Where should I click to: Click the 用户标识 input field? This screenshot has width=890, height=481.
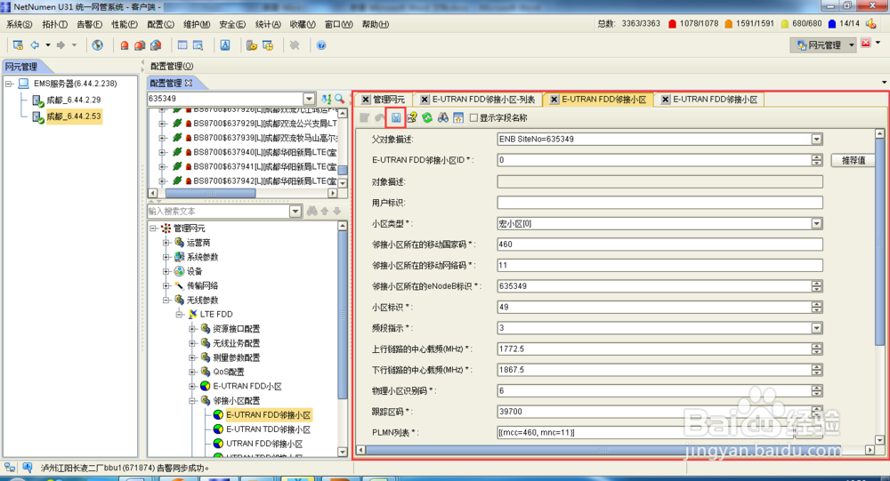click(659, 203)
